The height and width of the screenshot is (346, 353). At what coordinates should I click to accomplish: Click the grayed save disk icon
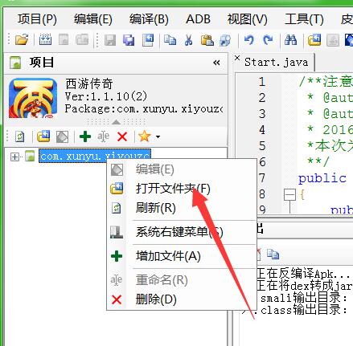click(x=110, y=40)
